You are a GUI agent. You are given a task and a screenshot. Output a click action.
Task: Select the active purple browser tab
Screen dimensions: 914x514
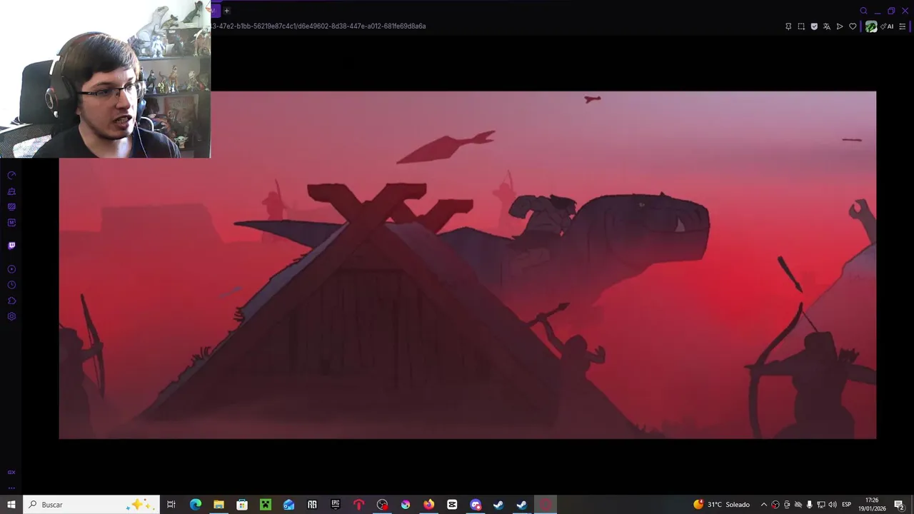pos(214,10)
